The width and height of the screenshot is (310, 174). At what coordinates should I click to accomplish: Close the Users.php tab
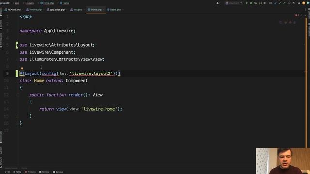coord(123,10)
